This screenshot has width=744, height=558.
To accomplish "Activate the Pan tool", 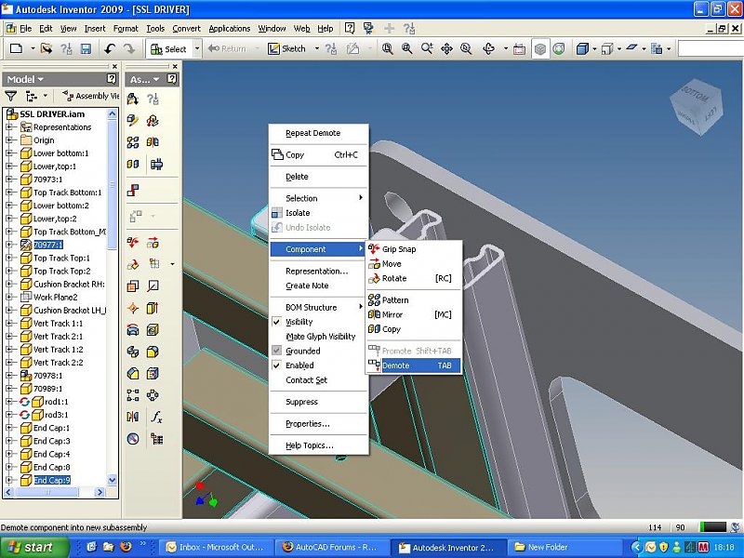I will pos(446,48).
